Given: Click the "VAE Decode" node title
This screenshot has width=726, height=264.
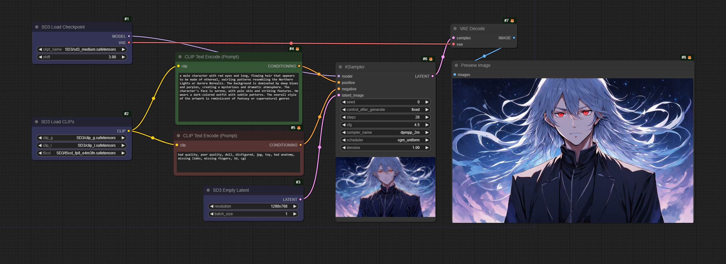Looking at the screenshot, I should [x=472, y=29].
